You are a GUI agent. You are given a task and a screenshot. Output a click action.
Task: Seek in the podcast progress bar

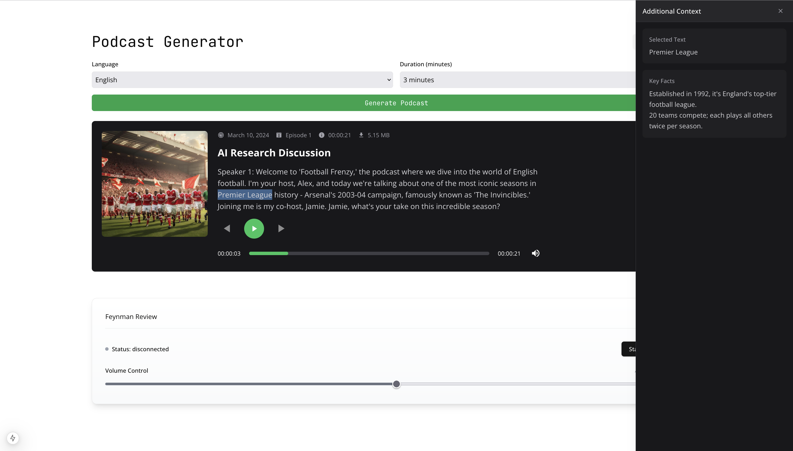(369, 253)
